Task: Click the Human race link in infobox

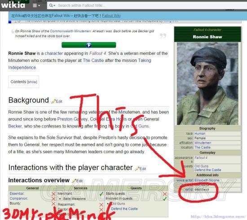Action: (x=200, y=133)
